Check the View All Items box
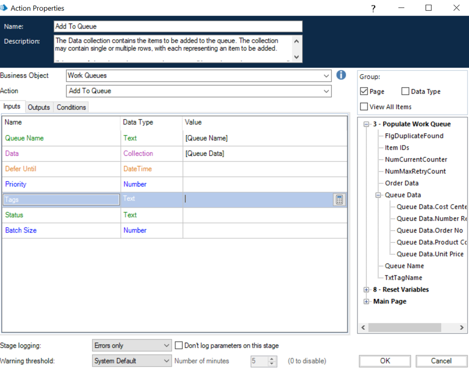This screenshot has width=469, height=370. pos(364,107)
